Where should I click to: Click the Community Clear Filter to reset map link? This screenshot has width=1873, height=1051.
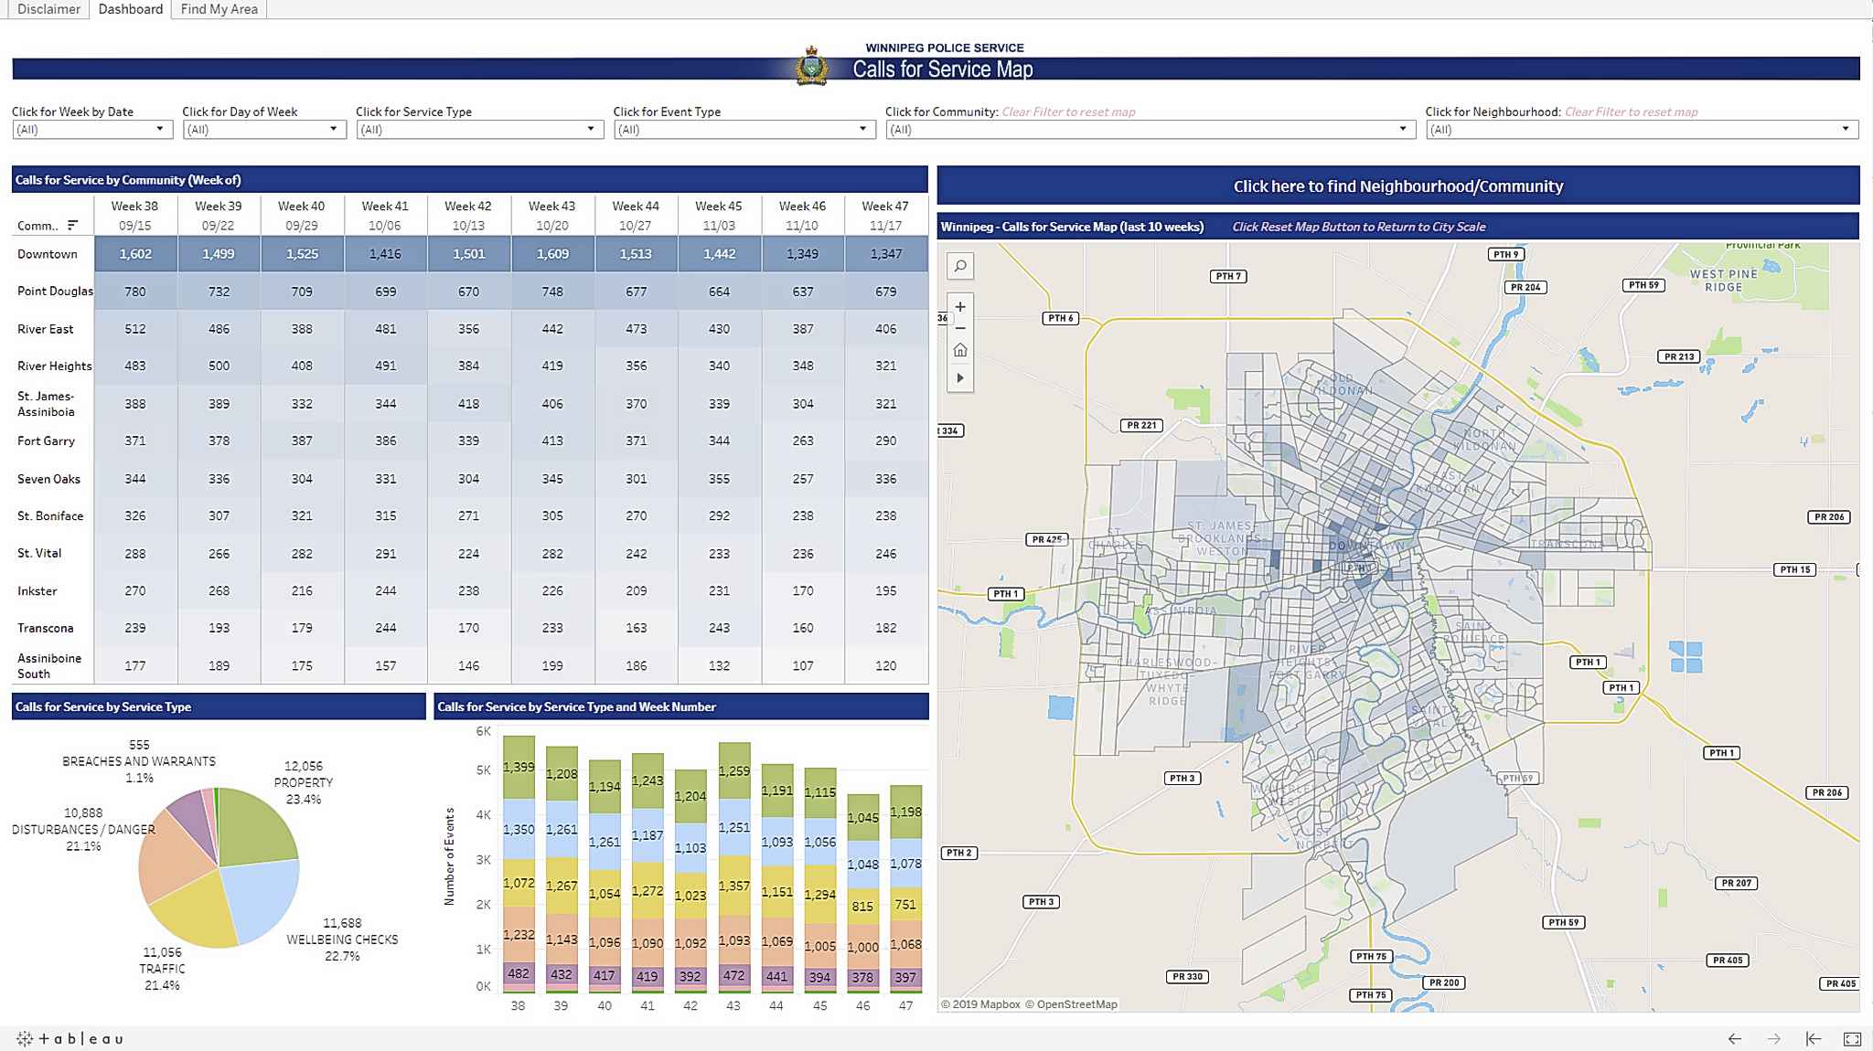coord(1068,111)
